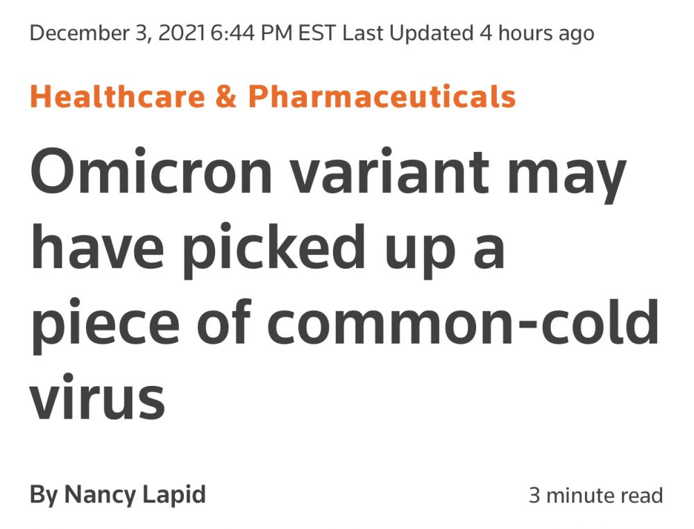Click the word "virus" ending the headline
Image resolution: width=694 pixels, height=529 pixels.
[97, 398]
